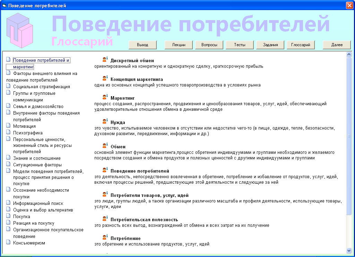Click the page icon next to 'Ситуационные факторы'
Image resolution: width=355 pixels, height=257 pixels.
coord(8,164)
